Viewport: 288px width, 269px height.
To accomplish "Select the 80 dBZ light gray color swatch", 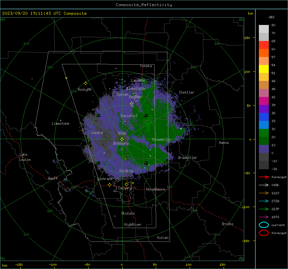I will tap(264, 29).
